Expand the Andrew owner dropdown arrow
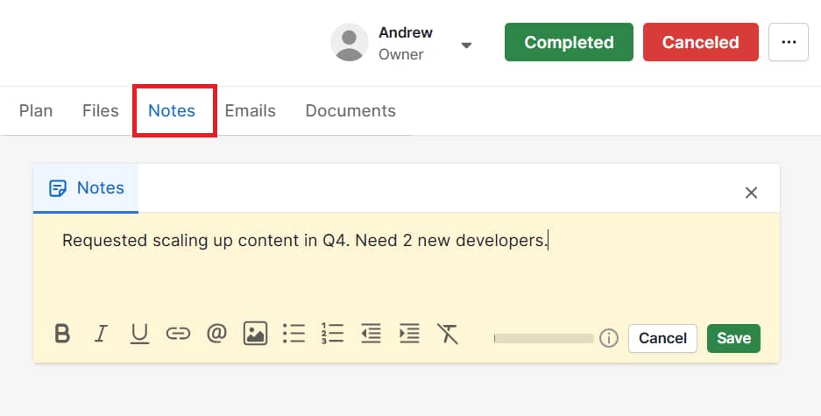This screenshot has height=416, width=821. (467, 45)
